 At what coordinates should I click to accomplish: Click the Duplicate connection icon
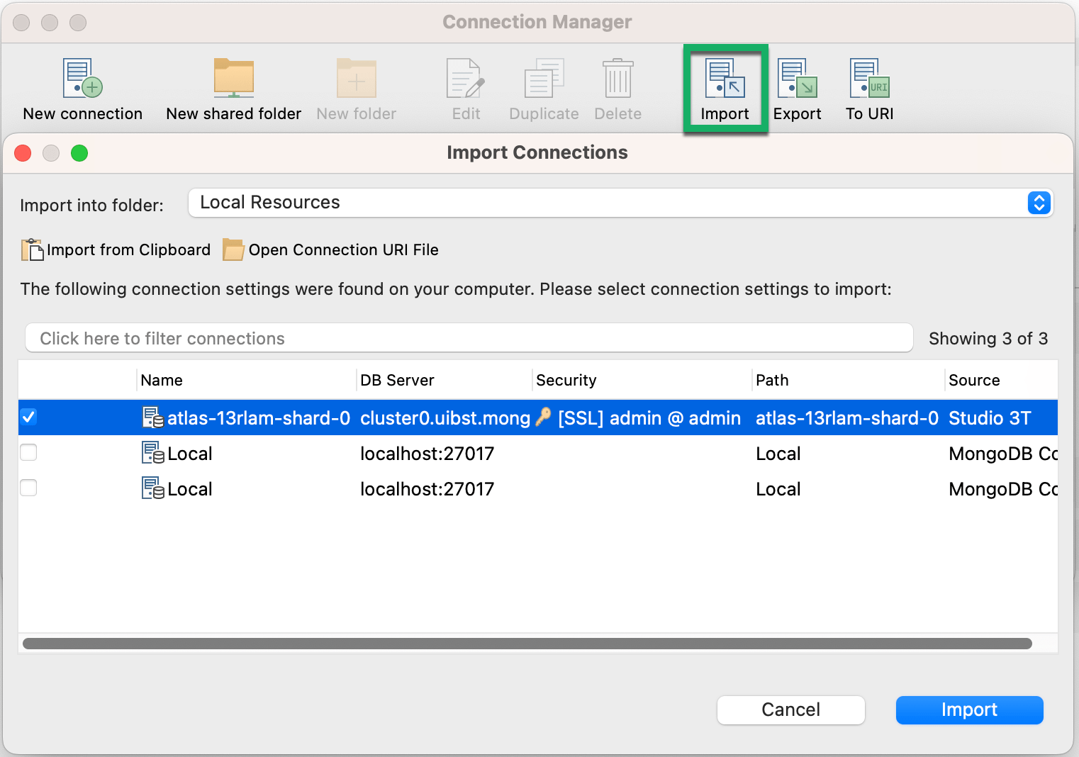[x=543, y=85]
